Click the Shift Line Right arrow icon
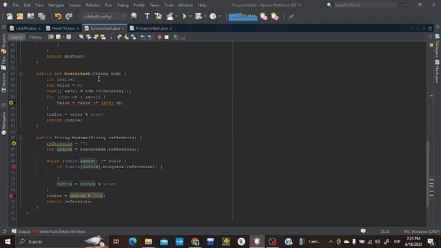 [150, 37]
